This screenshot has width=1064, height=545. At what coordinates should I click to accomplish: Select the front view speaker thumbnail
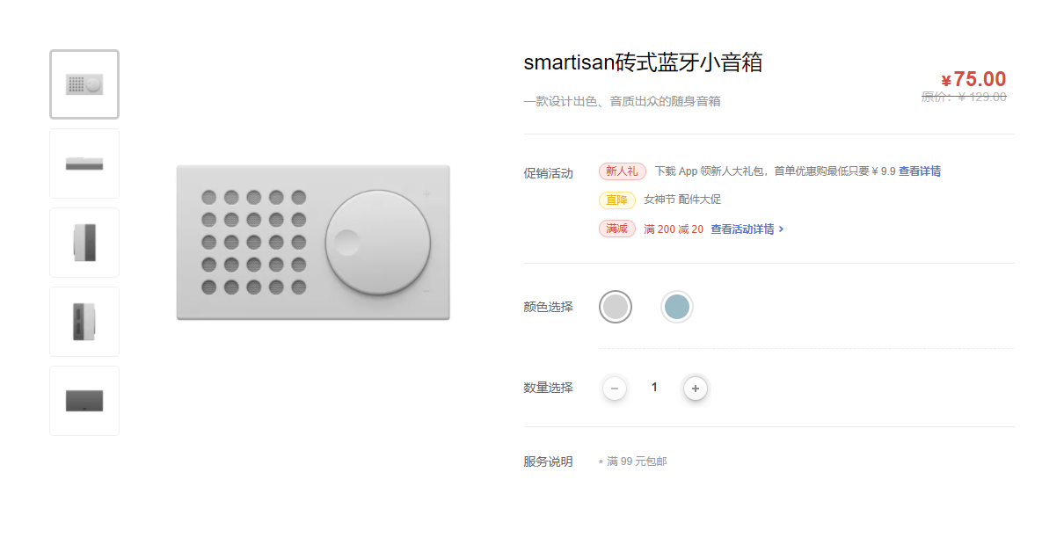[x=84, y=84]
